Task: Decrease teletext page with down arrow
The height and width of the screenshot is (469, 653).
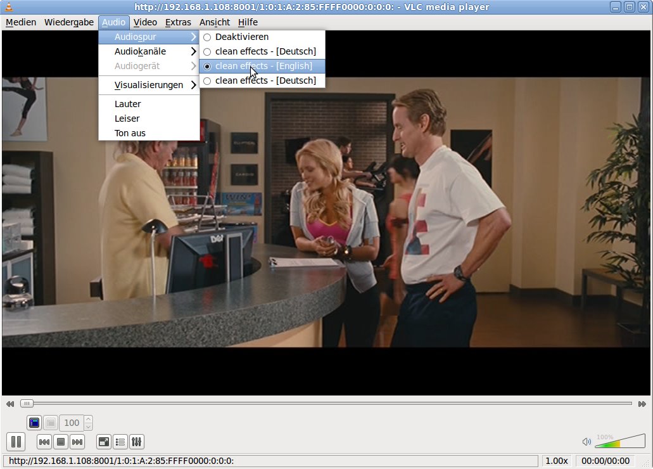Action: click(x=88, y=427)
